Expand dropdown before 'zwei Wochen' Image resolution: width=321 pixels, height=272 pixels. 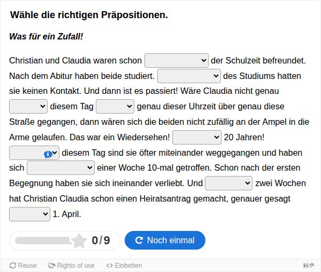pyautogui.click(x=228, y=183)
